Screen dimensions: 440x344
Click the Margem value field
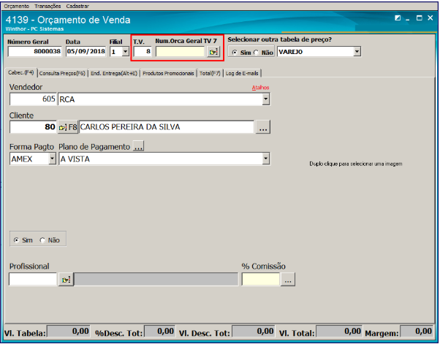(x=417, y=332)
